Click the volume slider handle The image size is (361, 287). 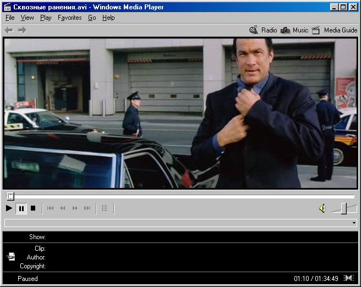pos(344,208)
